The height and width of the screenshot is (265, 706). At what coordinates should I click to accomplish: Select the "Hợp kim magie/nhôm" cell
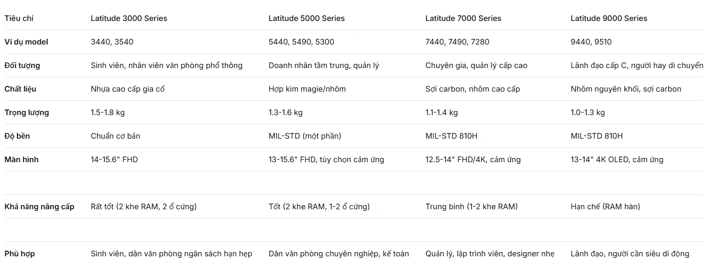click(x=307, y=89)
